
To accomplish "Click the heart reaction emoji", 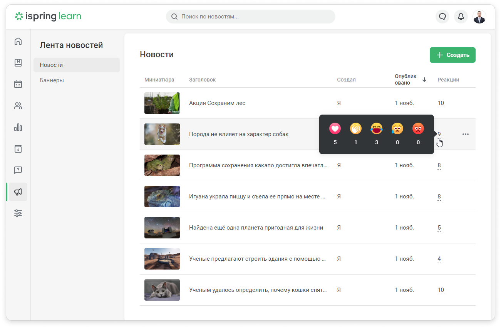I will coord(335,129).
